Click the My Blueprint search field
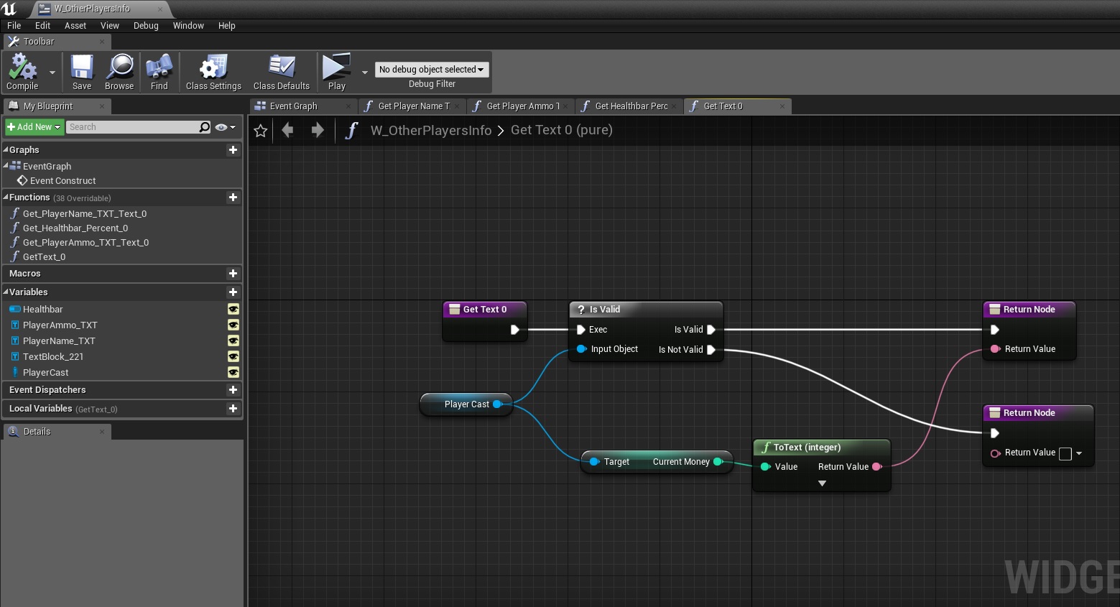 click(132, 127)
